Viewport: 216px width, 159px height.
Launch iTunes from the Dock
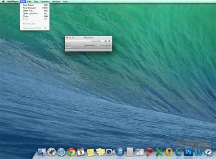[120, 152]
